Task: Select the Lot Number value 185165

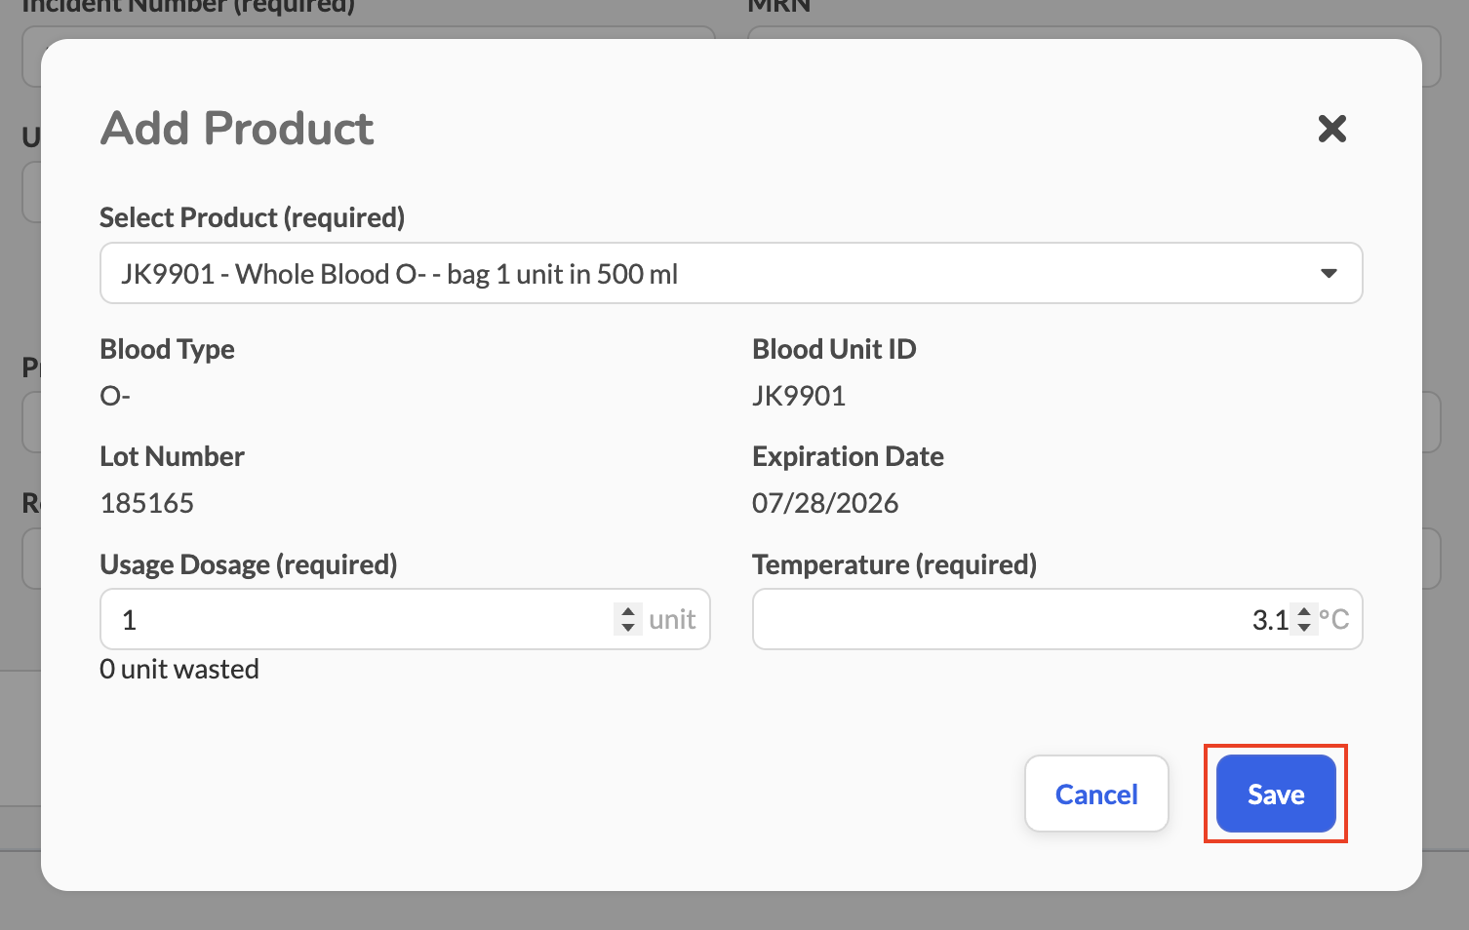Action: [x=147, y=503]
